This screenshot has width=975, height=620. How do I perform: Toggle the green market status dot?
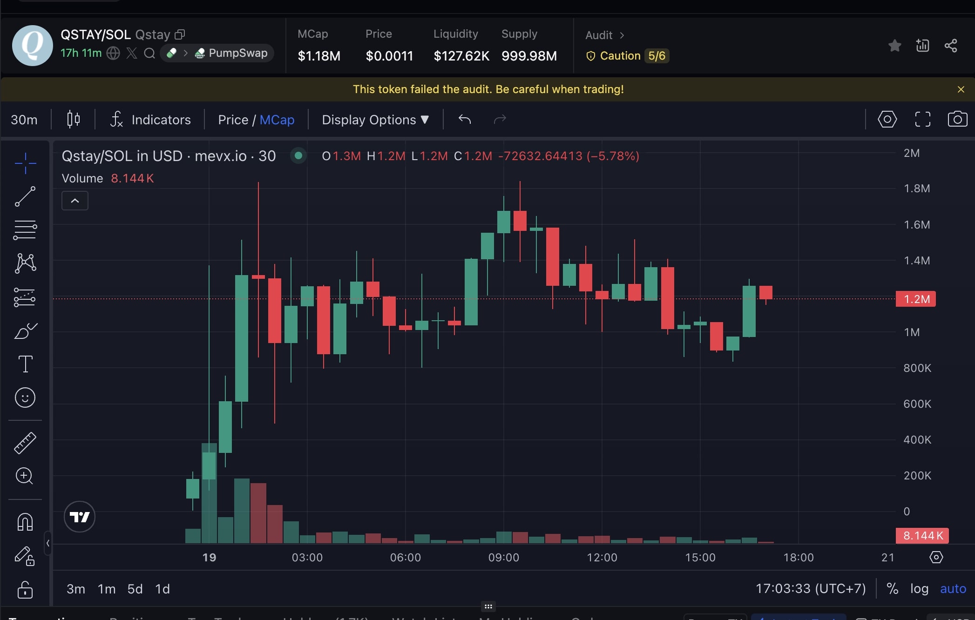point(298,155)
